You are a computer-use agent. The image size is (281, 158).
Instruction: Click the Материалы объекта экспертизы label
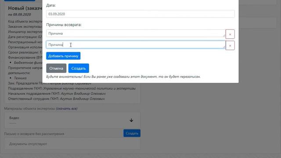coord(29,108)
